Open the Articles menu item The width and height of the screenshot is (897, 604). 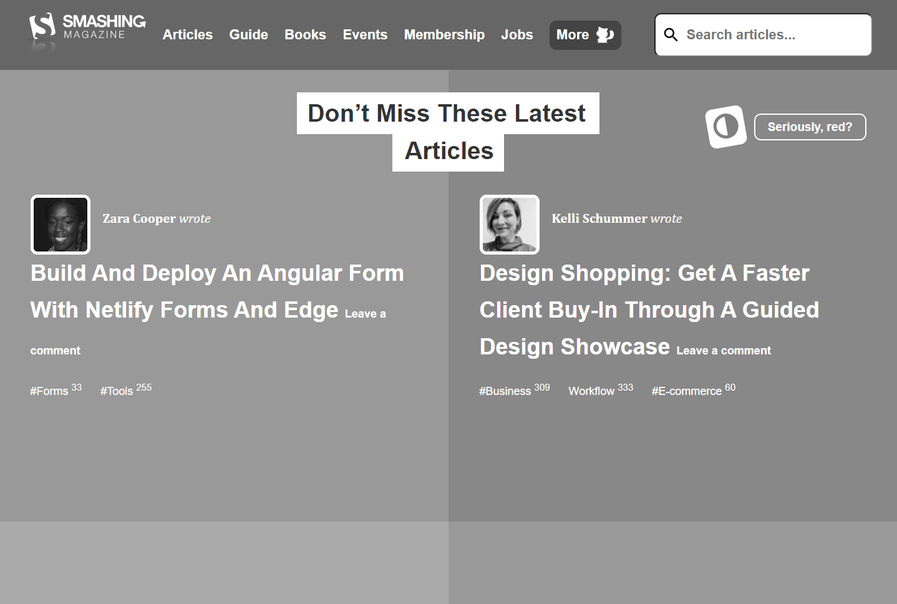coord(187,35)
